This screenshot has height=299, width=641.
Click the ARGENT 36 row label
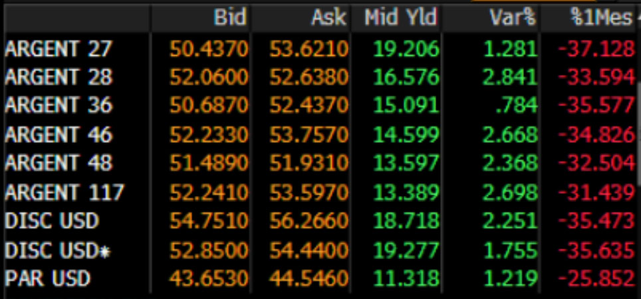point(59,106)
